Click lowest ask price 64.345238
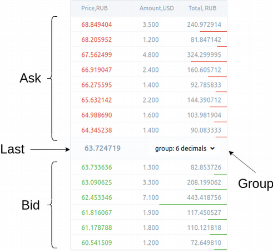The width and height of the screenshot is (273, 251). click(x=97, y=130)
